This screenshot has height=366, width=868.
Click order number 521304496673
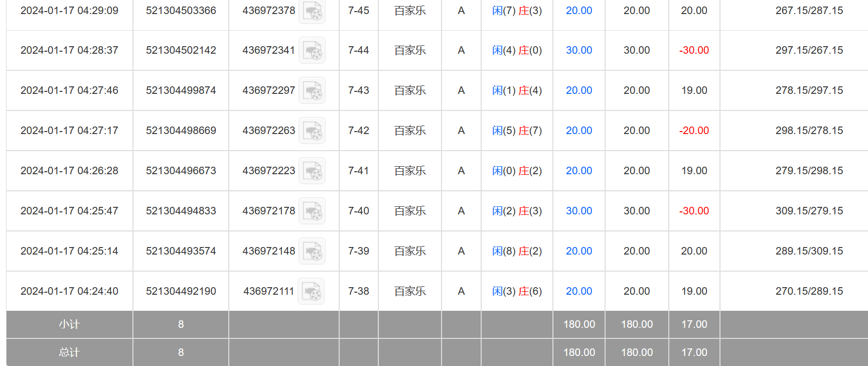click(181, 171)
